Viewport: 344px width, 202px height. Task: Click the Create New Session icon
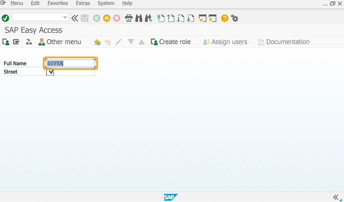pyautogui.click(x=202, y=18)
